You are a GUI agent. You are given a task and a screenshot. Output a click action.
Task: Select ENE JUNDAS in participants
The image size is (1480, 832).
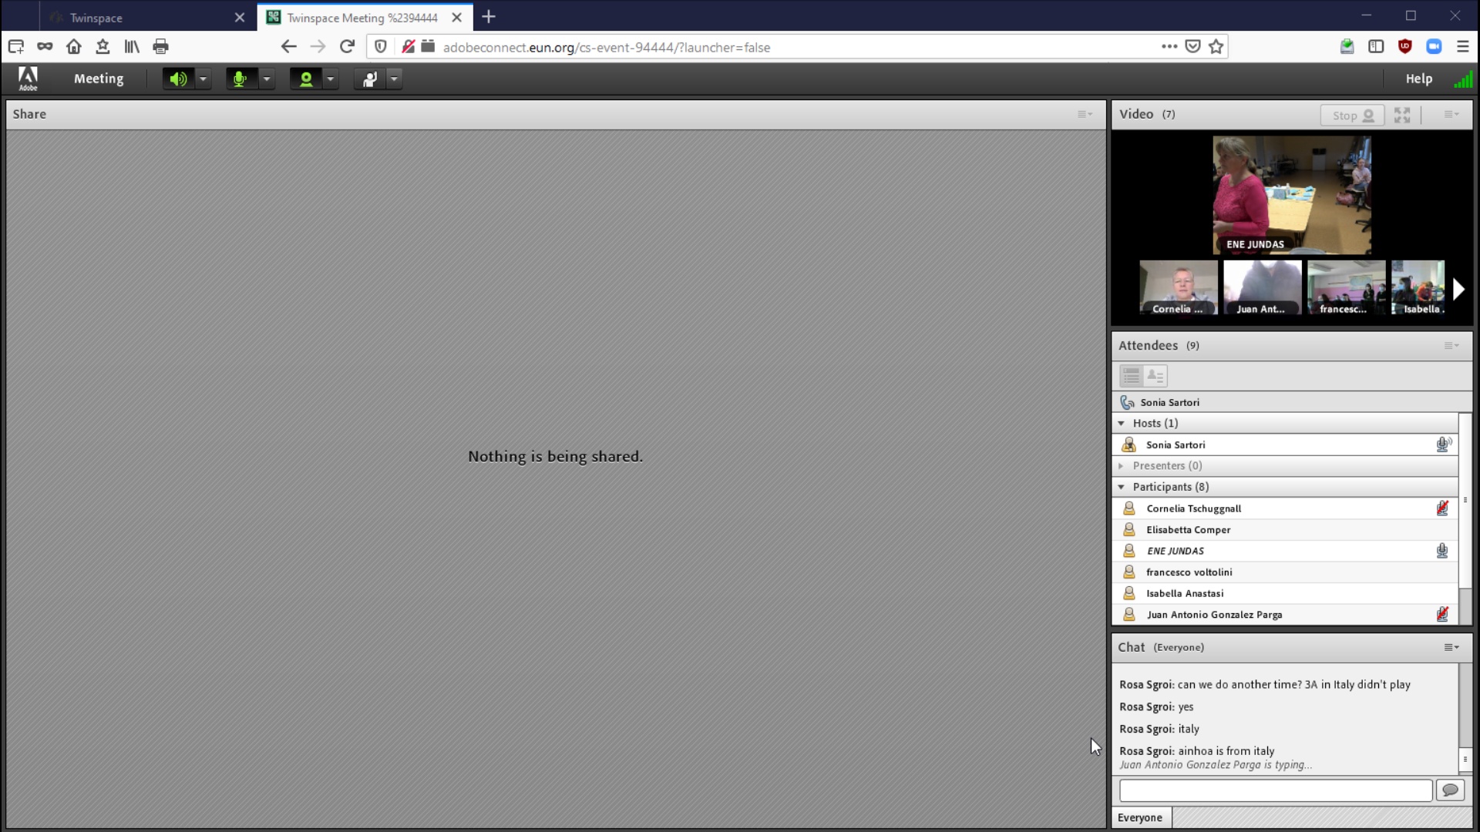click(x=1285, y=551)
